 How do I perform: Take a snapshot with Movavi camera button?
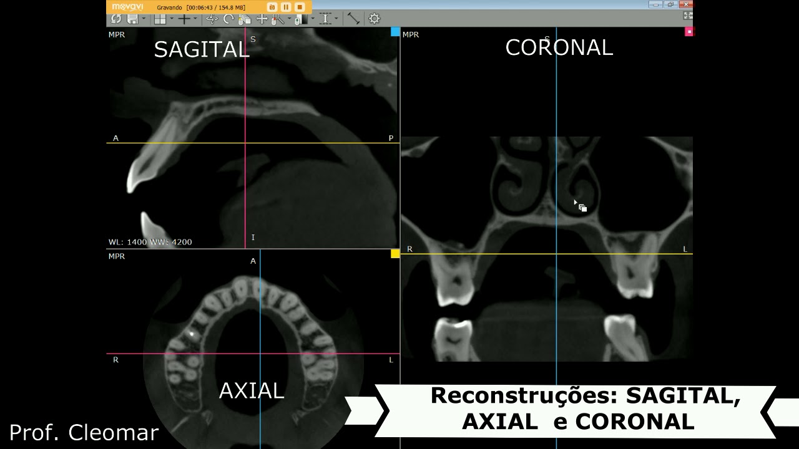(272, 7)
